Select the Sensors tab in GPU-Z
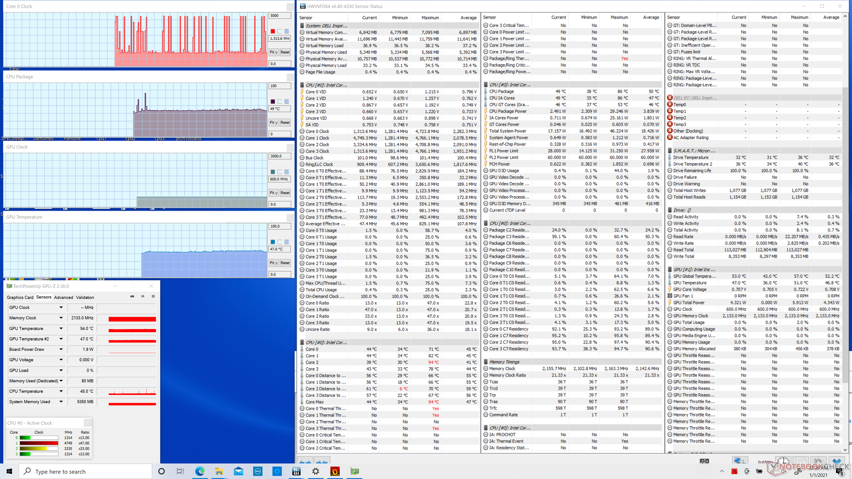 (x=43, y=297)
